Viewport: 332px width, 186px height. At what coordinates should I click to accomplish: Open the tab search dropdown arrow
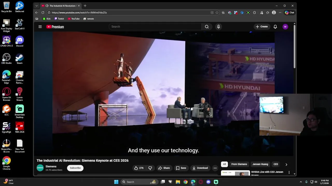coord(37,6)
